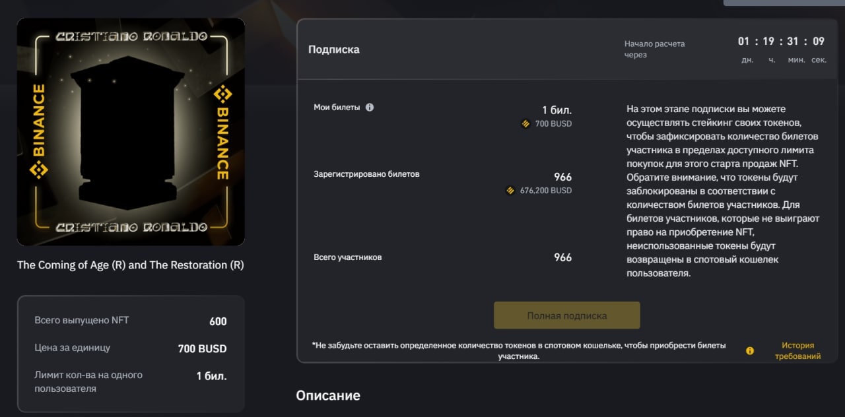Open the История требований link

797,350
